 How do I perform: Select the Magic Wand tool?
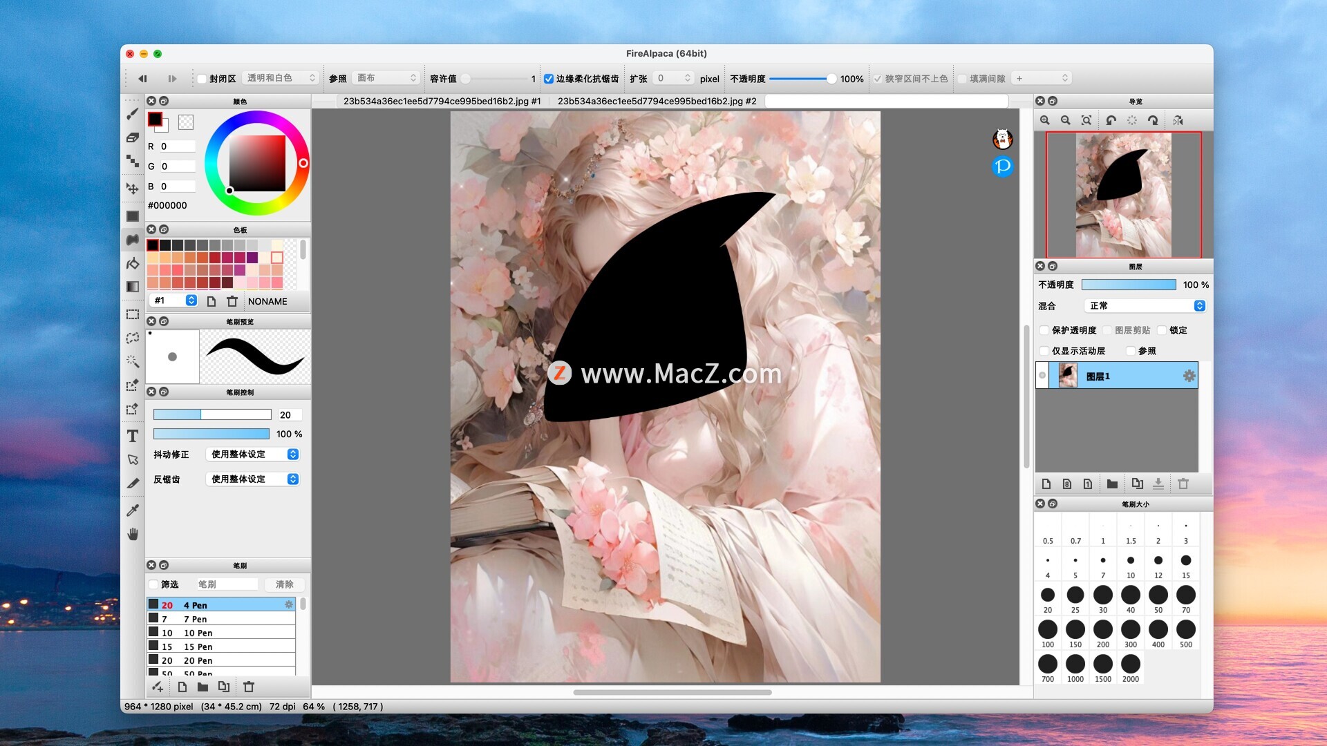coord(133,361)
